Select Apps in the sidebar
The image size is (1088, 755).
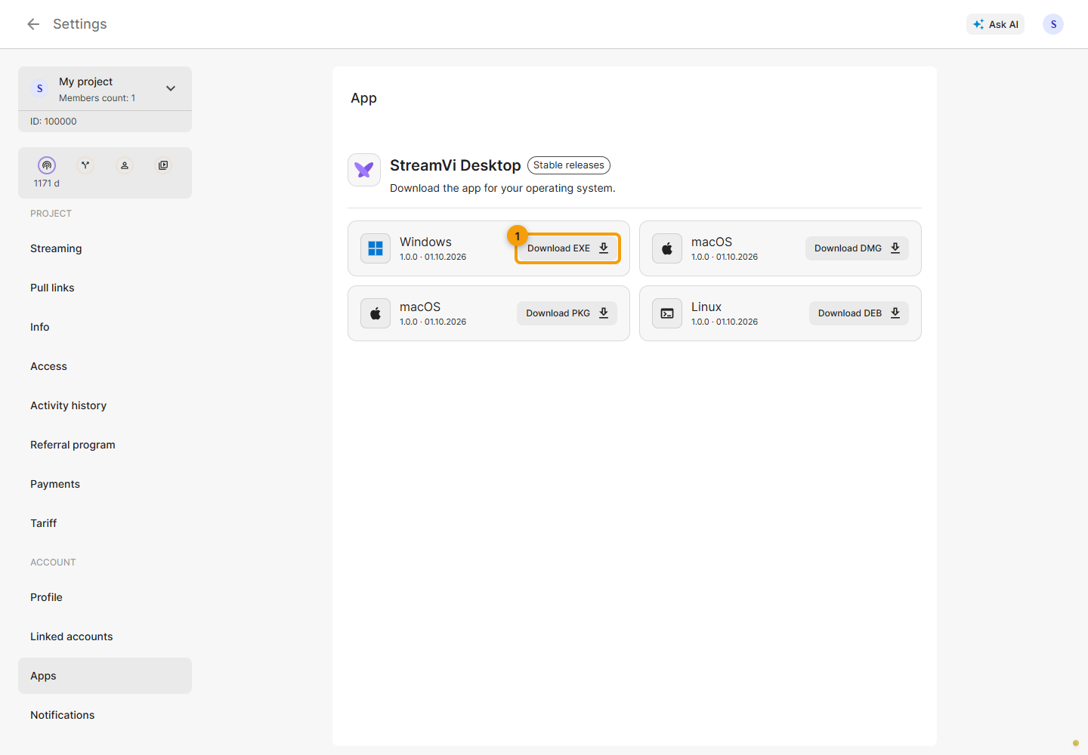[105, 676]
